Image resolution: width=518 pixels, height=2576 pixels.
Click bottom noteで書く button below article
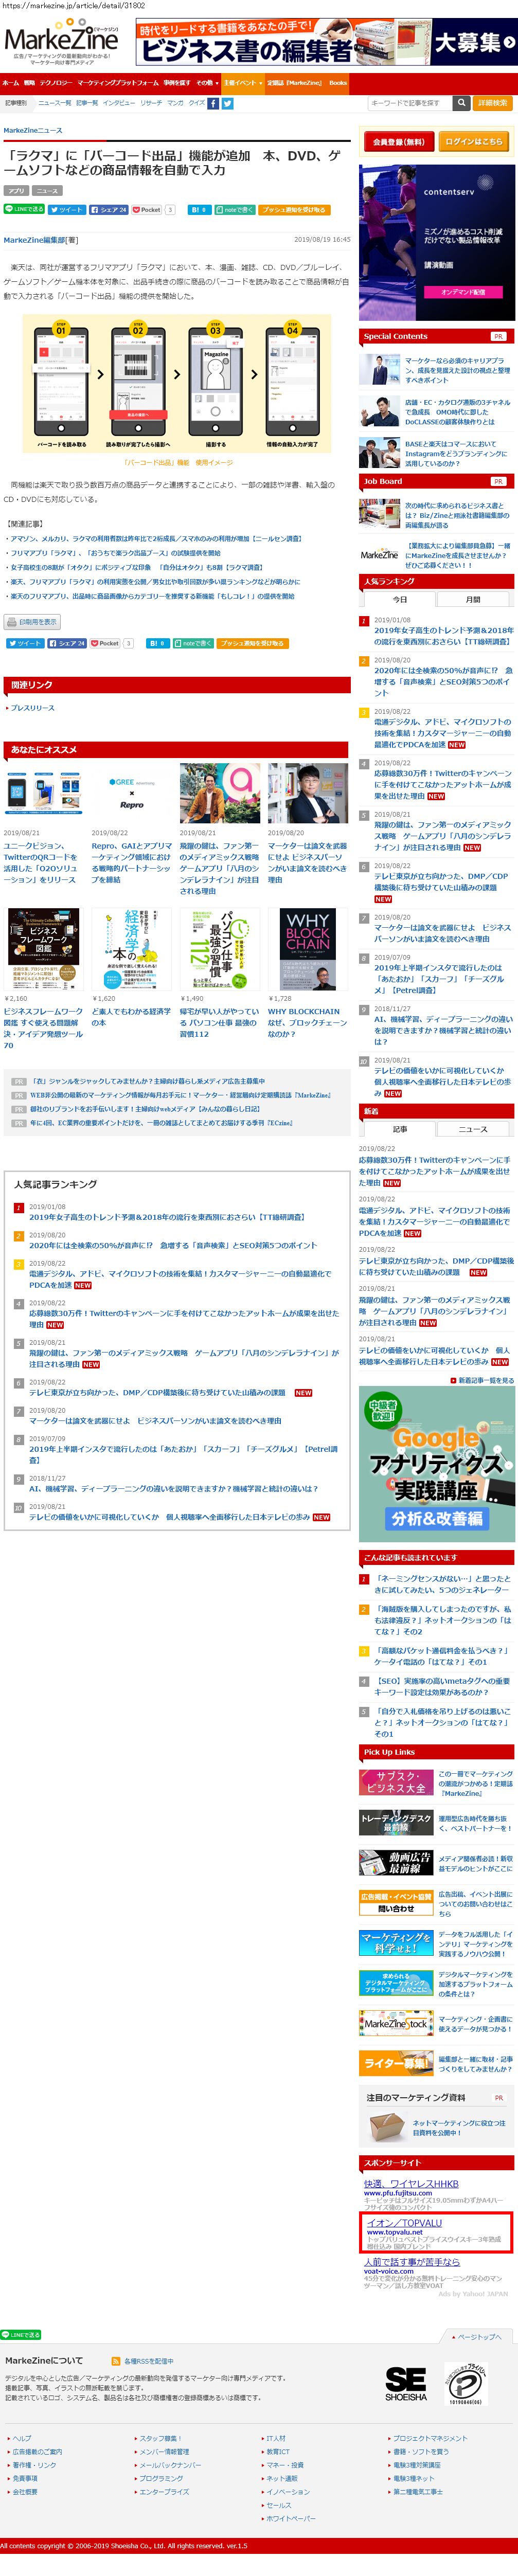(193, 643)
